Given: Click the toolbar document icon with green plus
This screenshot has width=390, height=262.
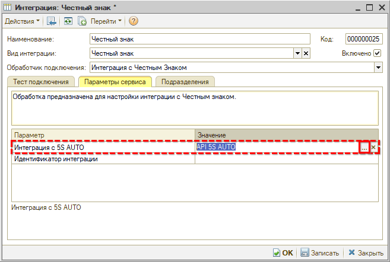Looking at the screenshot, I should pyautogui.click(x=82, y=21).
